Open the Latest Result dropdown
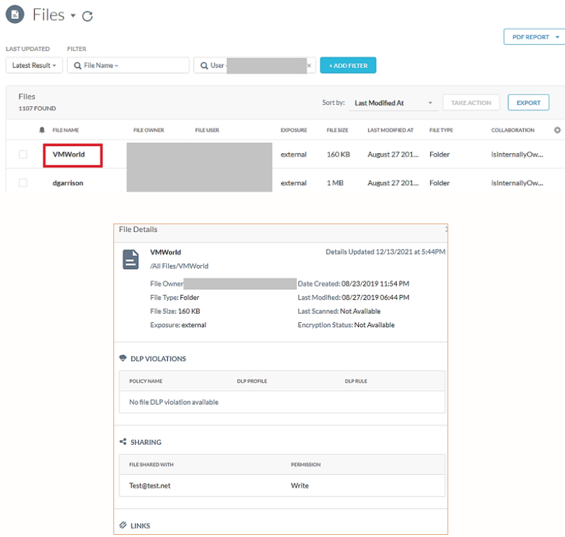The image size is (565, 537). (34, 65)
